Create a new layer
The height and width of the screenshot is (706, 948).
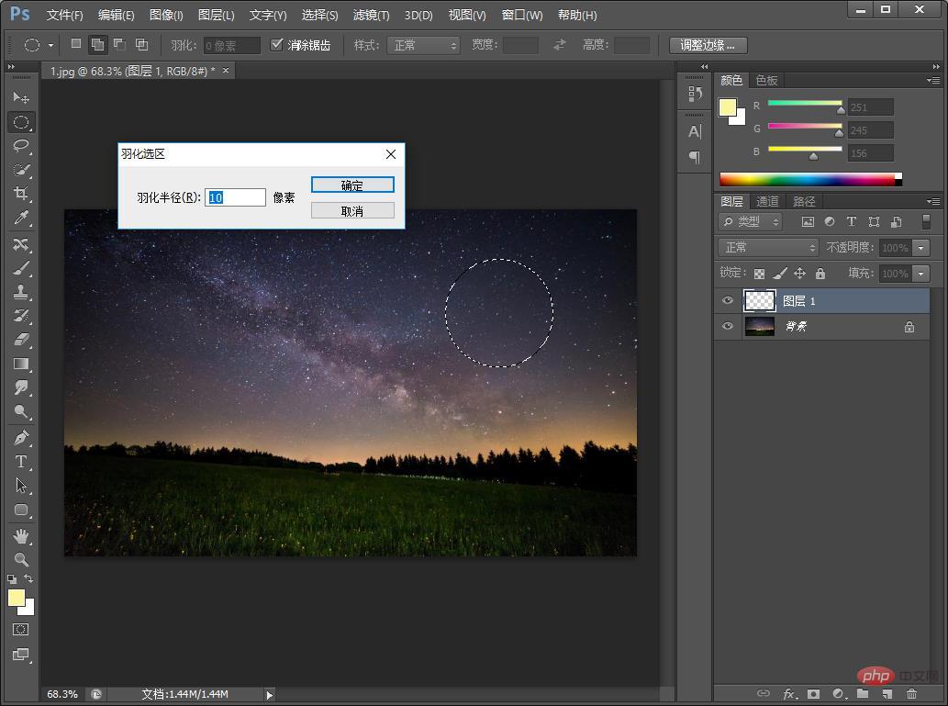887,694
